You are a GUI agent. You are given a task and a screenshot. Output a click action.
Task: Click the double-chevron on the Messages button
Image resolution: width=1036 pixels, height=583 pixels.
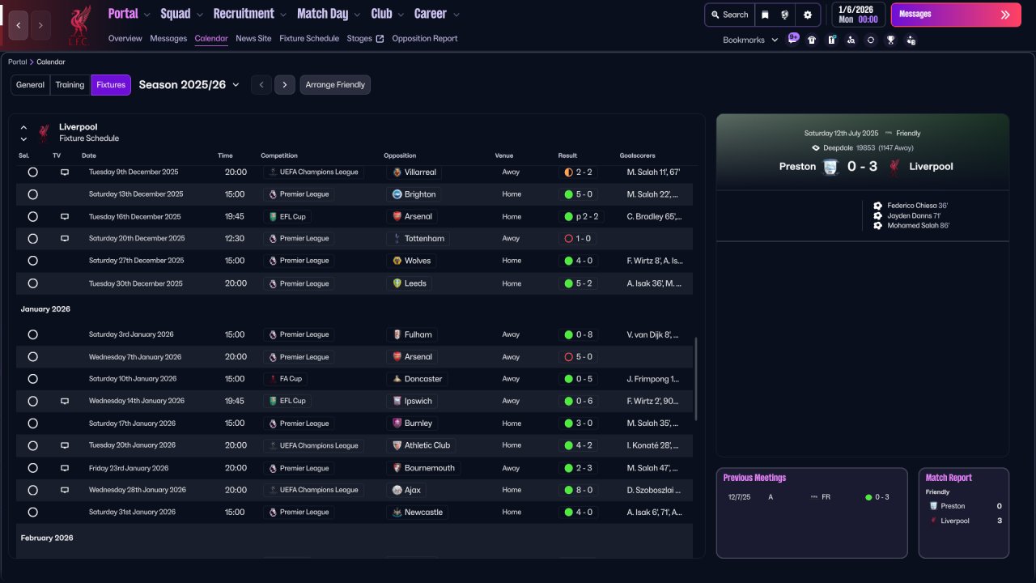pyautogui.click(x=1005, y=15)
